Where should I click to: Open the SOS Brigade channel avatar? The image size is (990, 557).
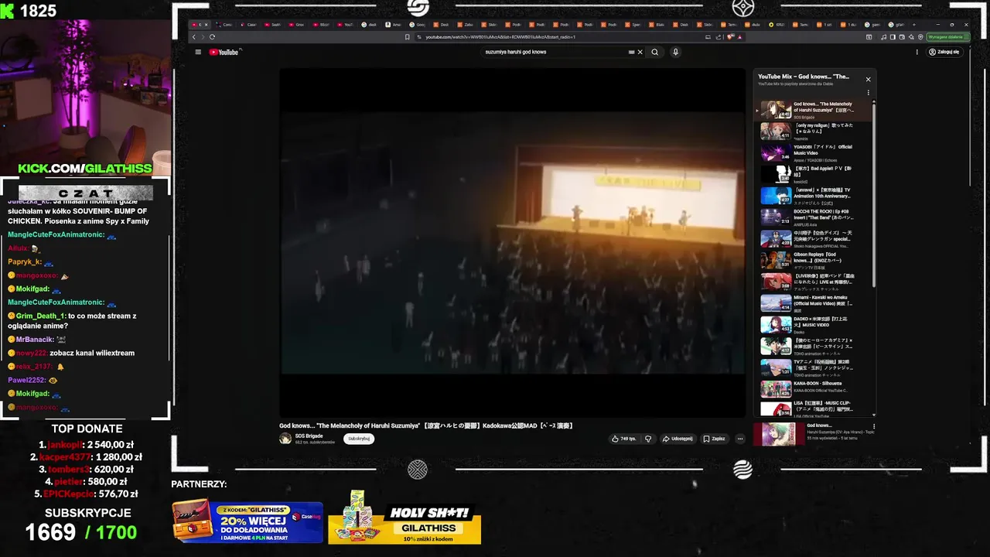click(x=285, y=439)
